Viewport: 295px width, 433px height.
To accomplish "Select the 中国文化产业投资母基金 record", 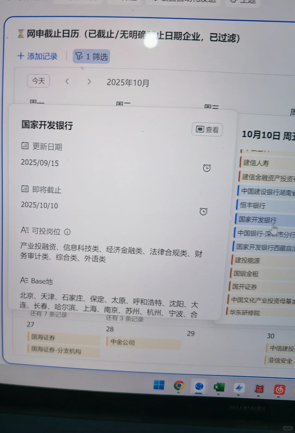I will (261, 300).
